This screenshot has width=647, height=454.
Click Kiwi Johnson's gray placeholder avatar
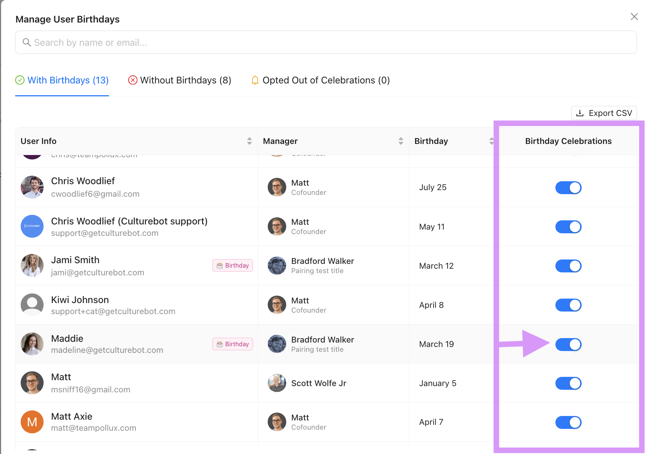click(32, 305)
